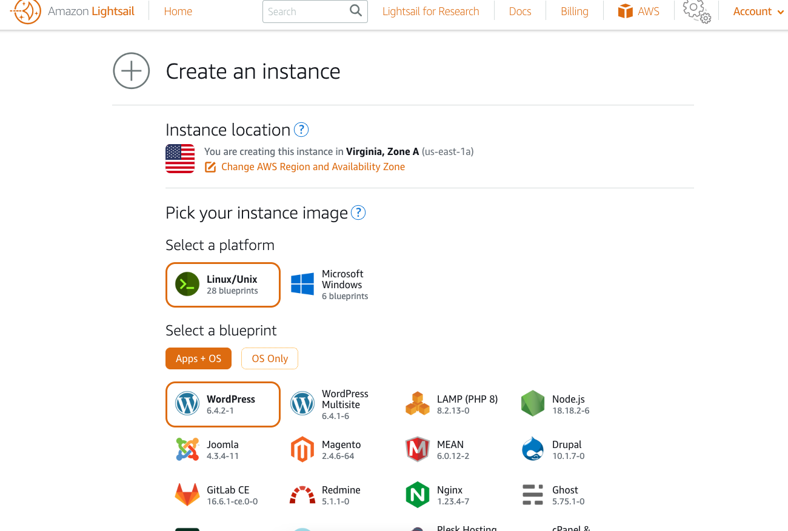Switch to OS Only blueprints
The width and height of the screenshot is (788, 531).
click(x=270, y=358)
